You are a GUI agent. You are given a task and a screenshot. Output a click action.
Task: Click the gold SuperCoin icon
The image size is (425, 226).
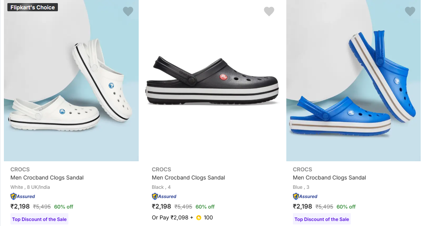pos(199,218)
